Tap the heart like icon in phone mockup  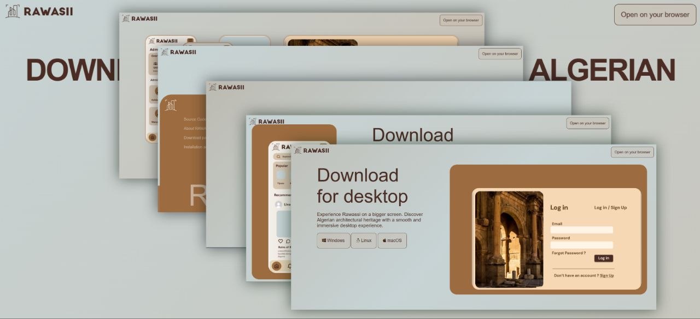coord(281,241)
